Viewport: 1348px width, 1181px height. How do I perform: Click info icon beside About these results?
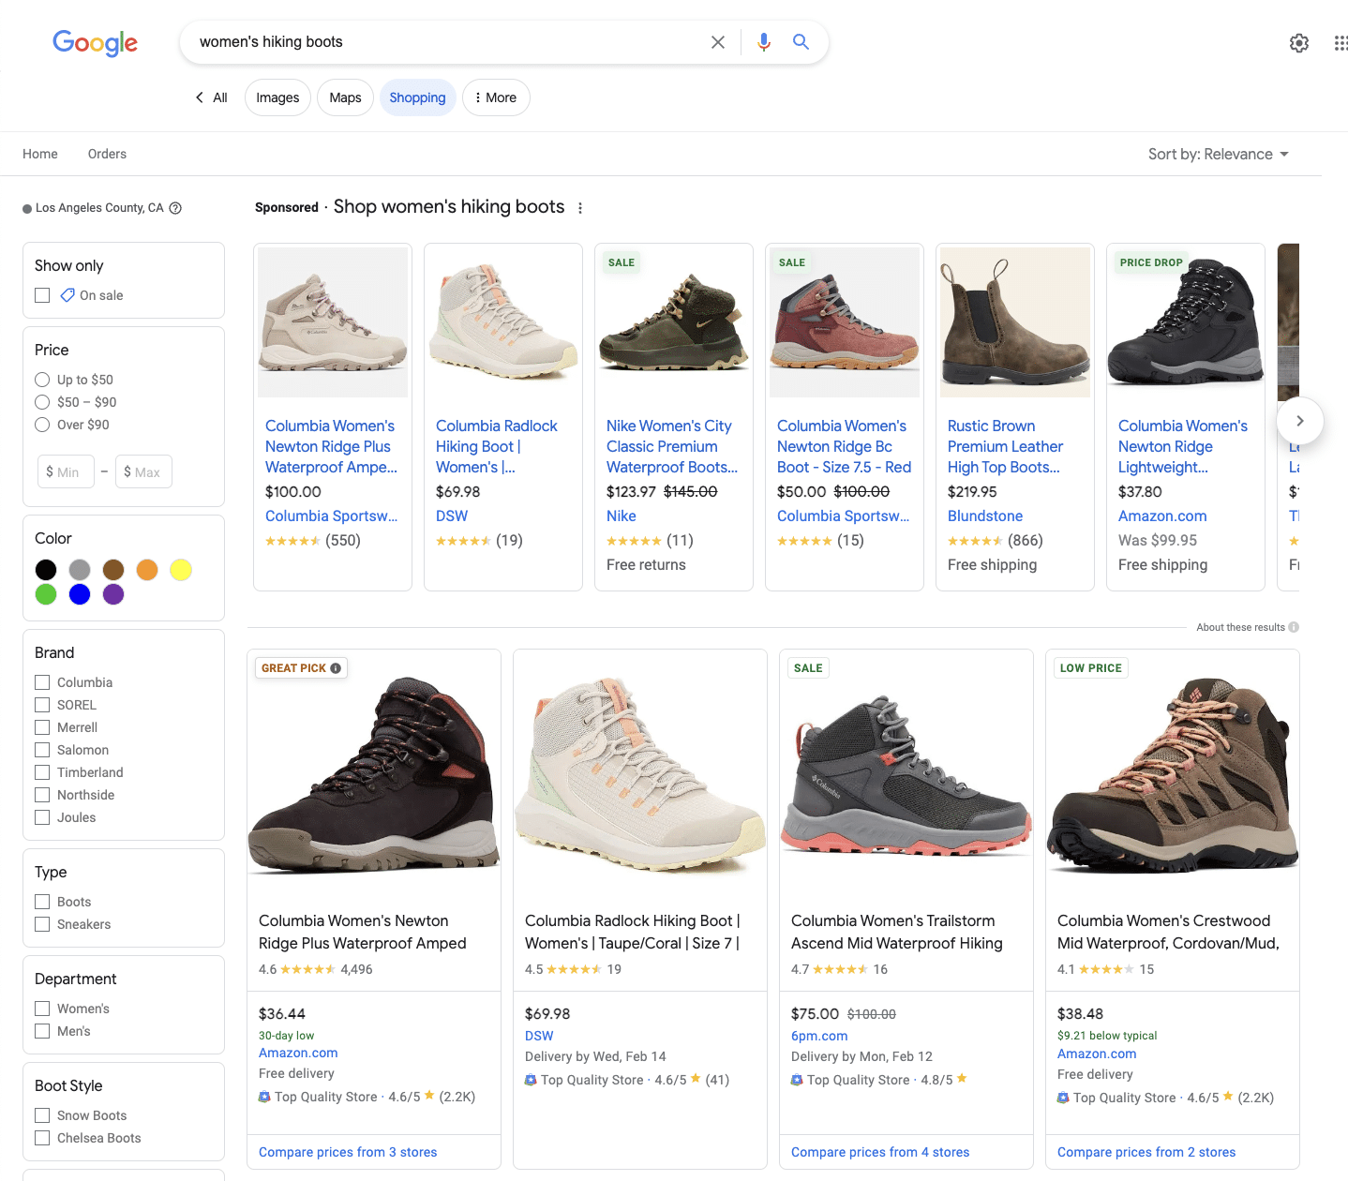click(x=1294, y=627)
